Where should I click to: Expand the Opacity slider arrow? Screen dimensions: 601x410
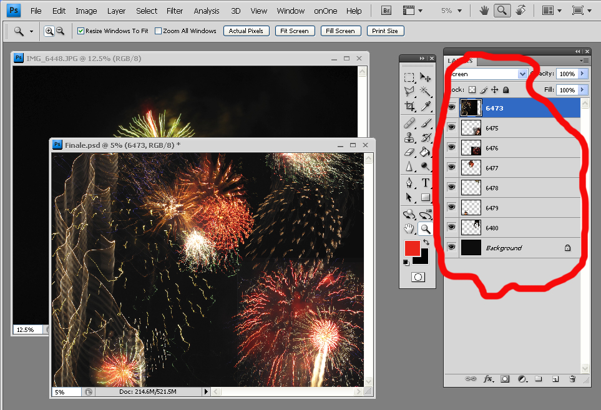pos(583,74)
